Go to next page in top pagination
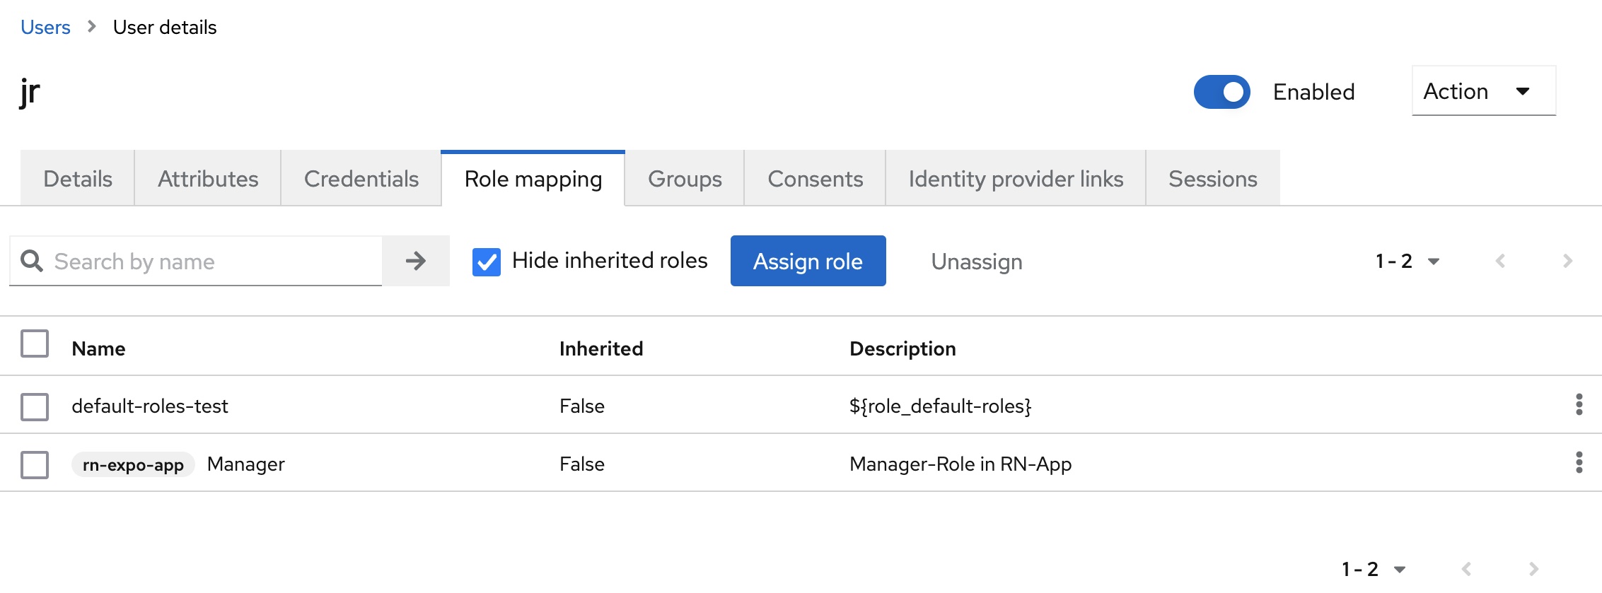This screenshot has height=593, width=1602. [1567, 261]
